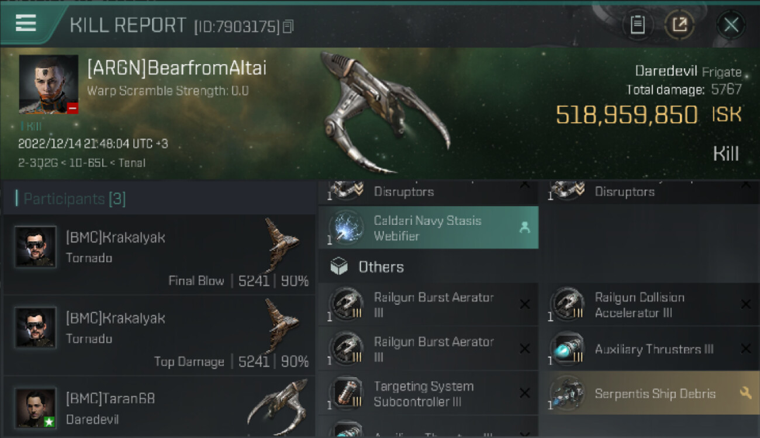This screenshot has width=760, height=438.
Task: Close the kill report window
Action: (x=731, y=25)
